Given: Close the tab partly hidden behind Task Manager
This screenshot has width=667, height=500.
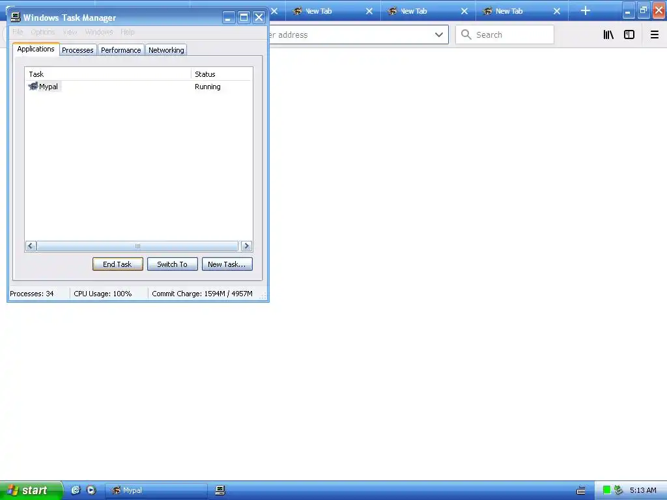Looking at the screenshot, I should click(274, 11).
